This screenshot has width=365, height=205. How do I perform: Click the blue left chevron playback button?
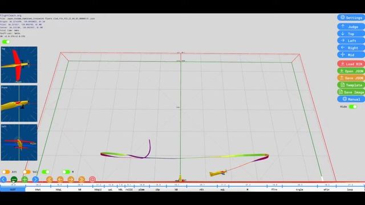[3, 179]
